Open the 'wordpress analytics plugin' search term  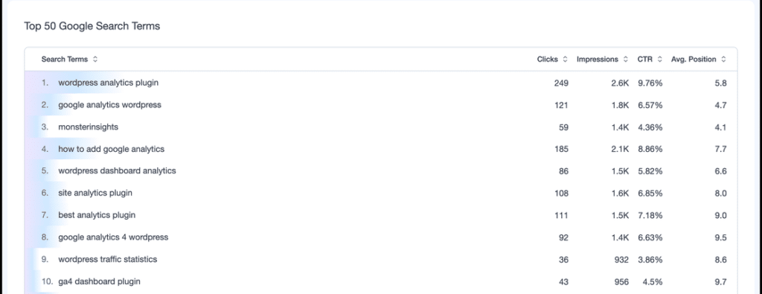click(109, 83)
